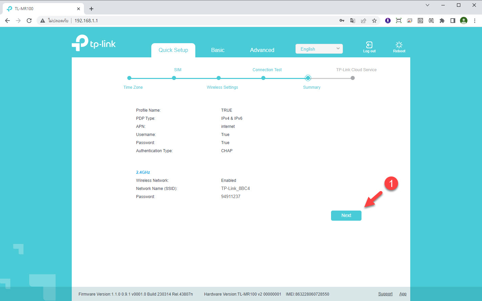The image size is (482, 301).
Task: Open the Quick Setup tab
Action: [173, 50]
